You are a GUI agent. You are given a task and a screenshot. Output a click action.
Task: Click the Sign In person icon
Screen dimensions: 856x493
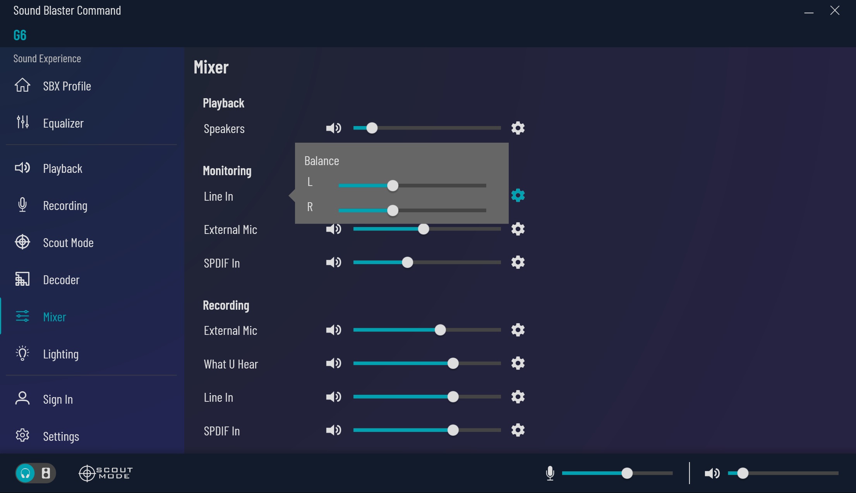[x=22, y=398]
